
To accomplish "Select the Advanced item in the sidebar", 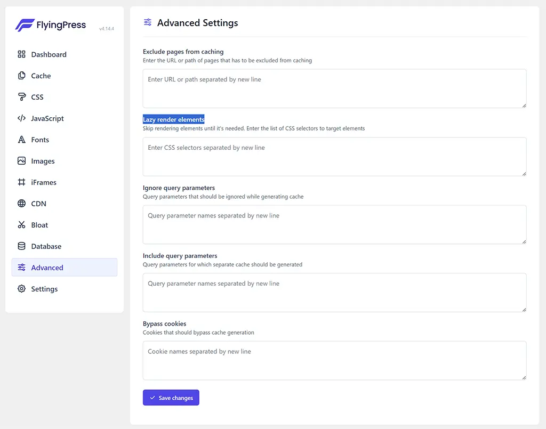I will click(47, 268).
